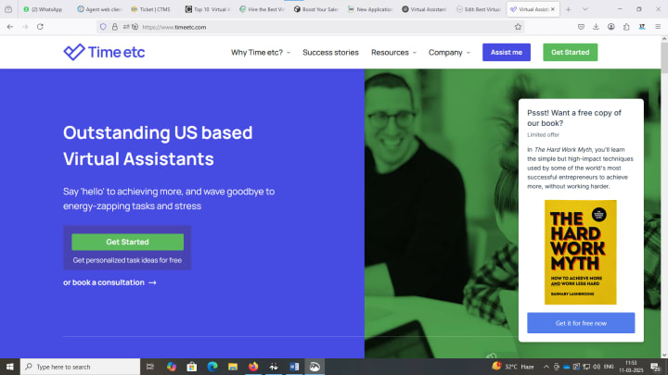Switch to the Top 10 Virtual tab

tap(208, 9)
